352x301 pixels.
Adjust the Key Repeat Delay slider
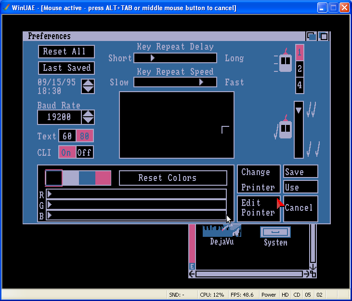(x=175, y=58)
